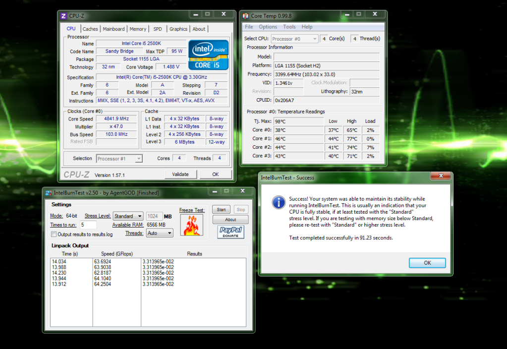This screenshot has width=507, height=349.
Task: Close the CPU-Z window
Action: click(224, 14)
